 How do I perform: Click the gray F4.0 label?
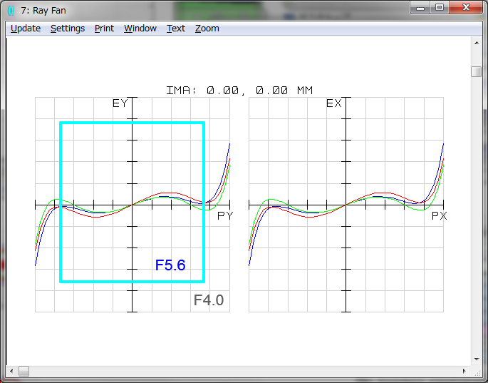pyautogui.click(x=209, y=300)
